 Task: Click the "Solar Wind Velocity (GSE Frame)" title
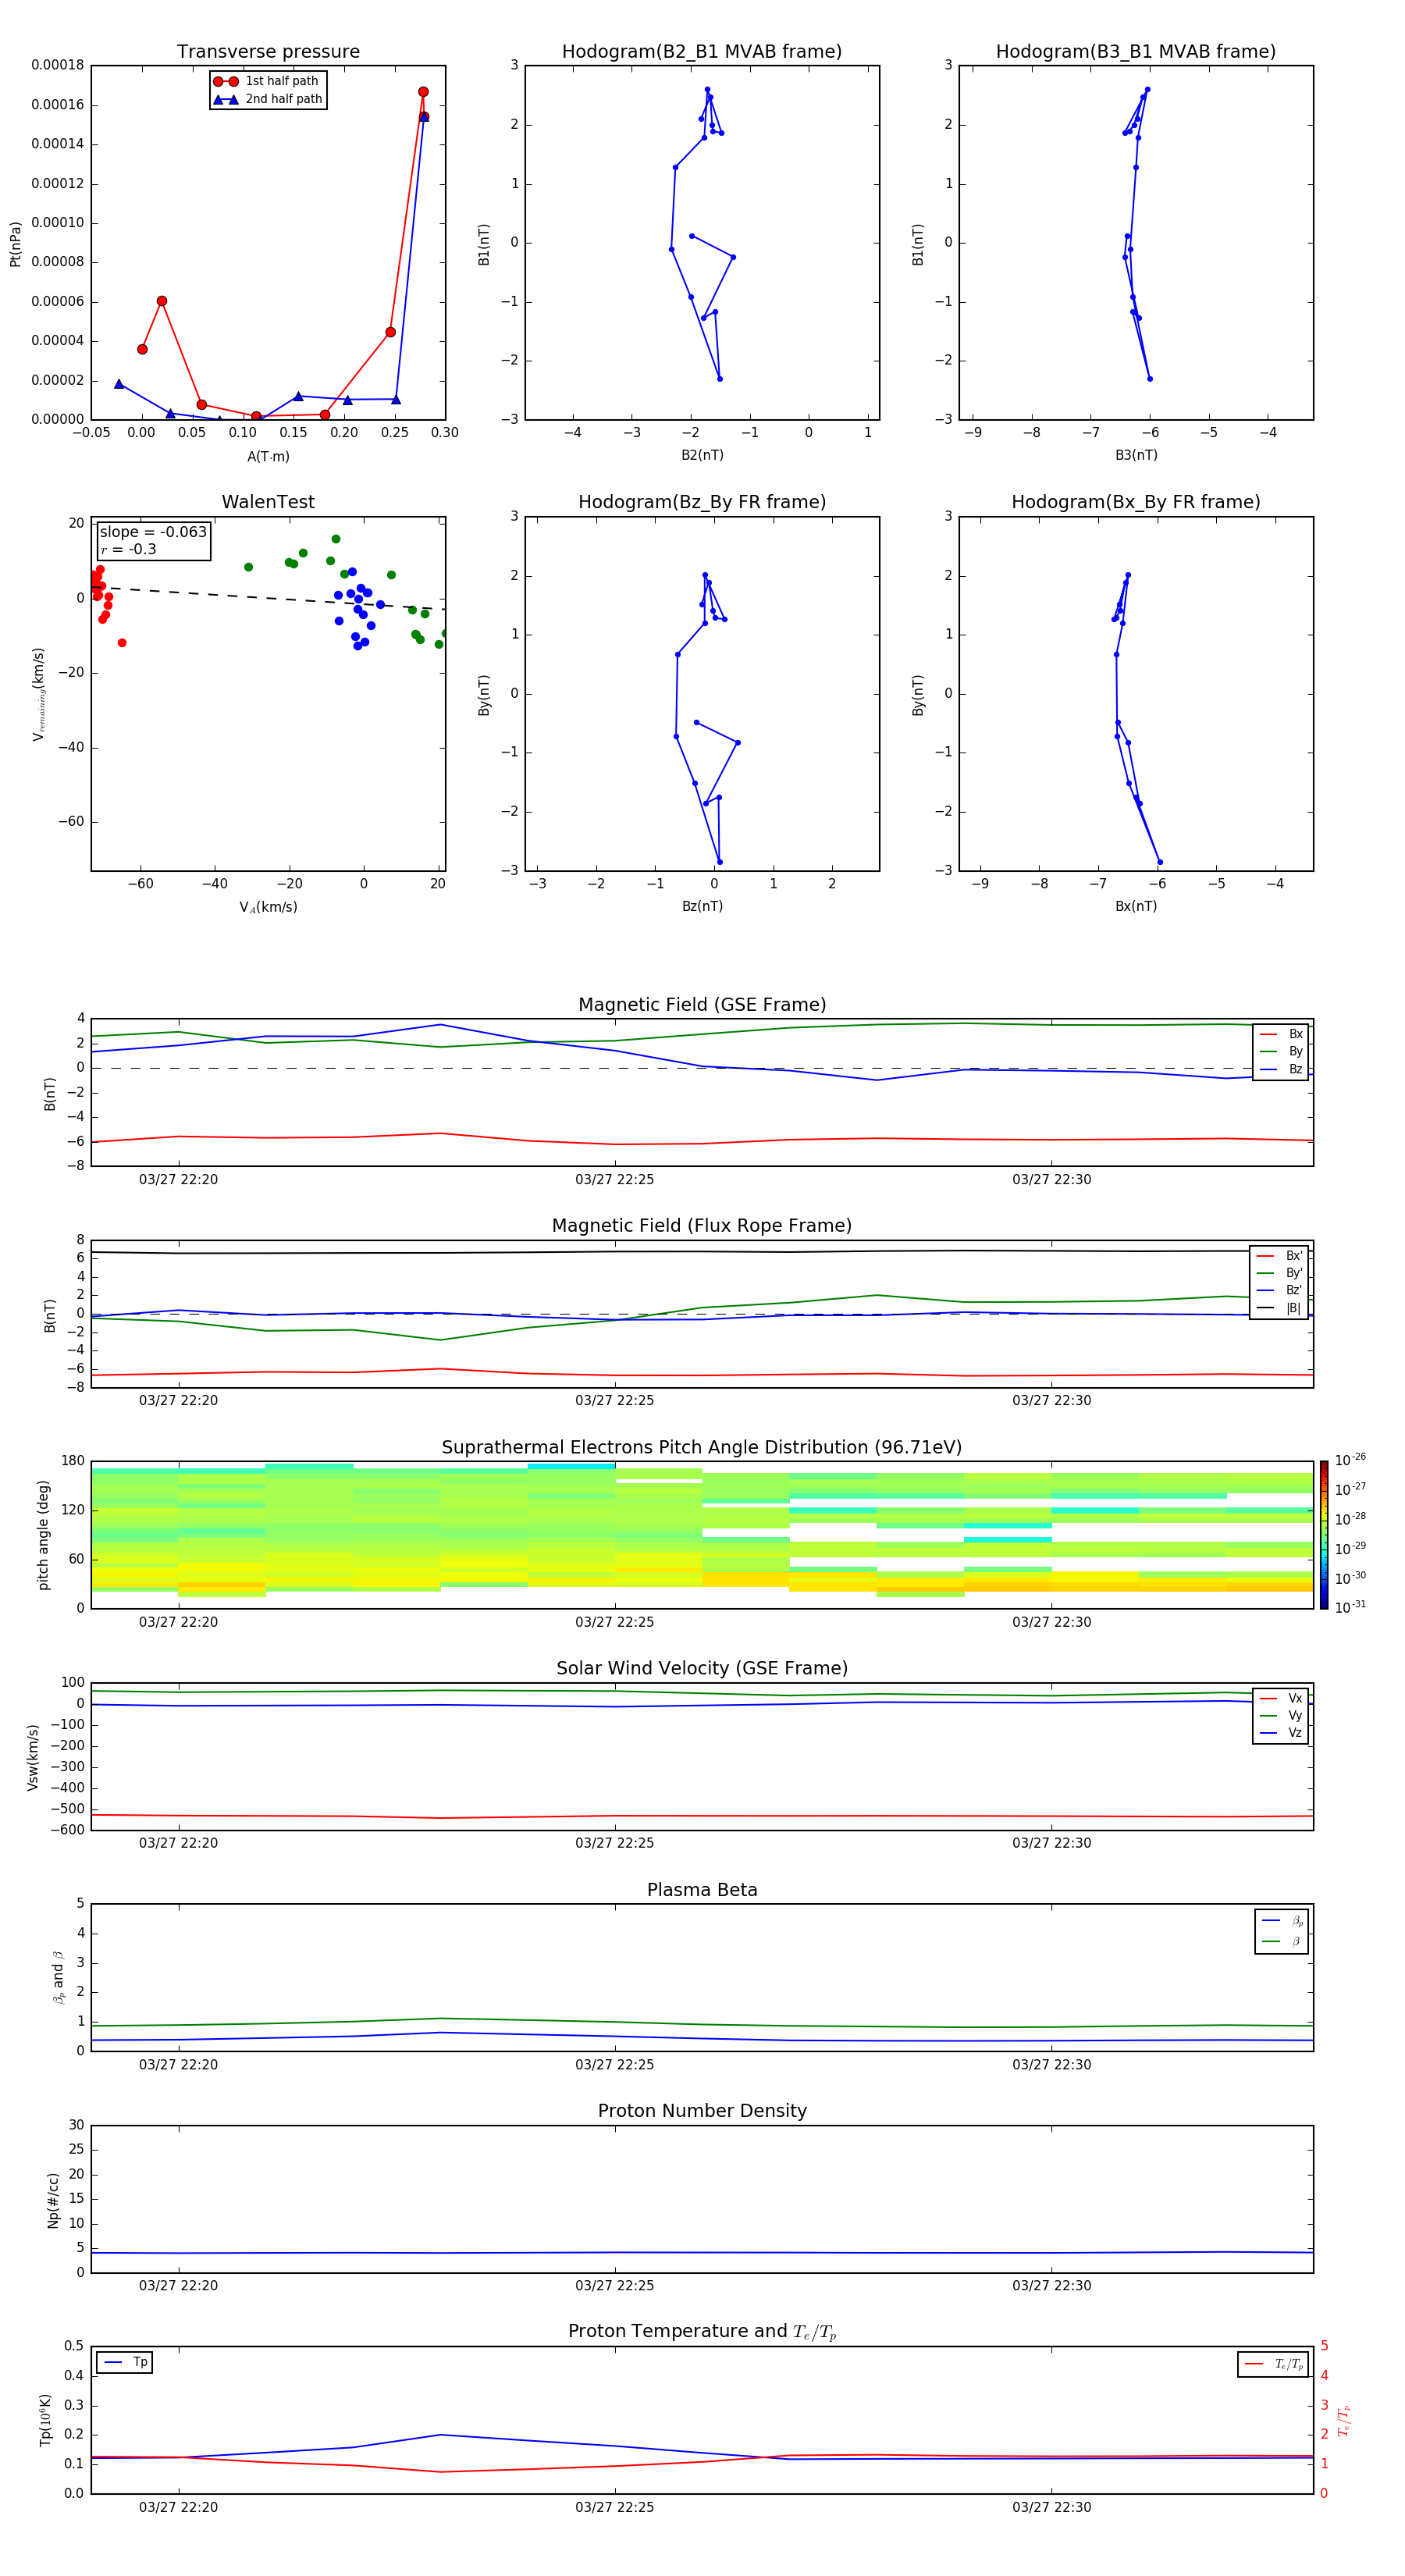point(702,1669)
